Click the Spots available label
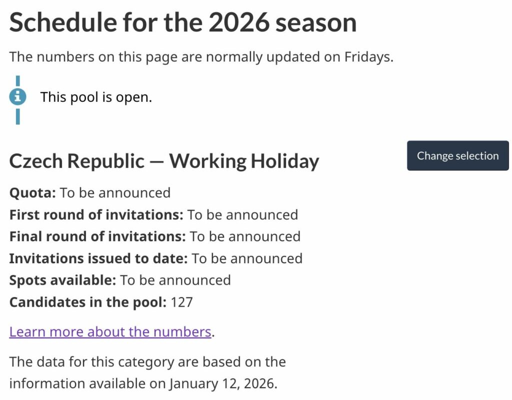 (x=62, y=280)
